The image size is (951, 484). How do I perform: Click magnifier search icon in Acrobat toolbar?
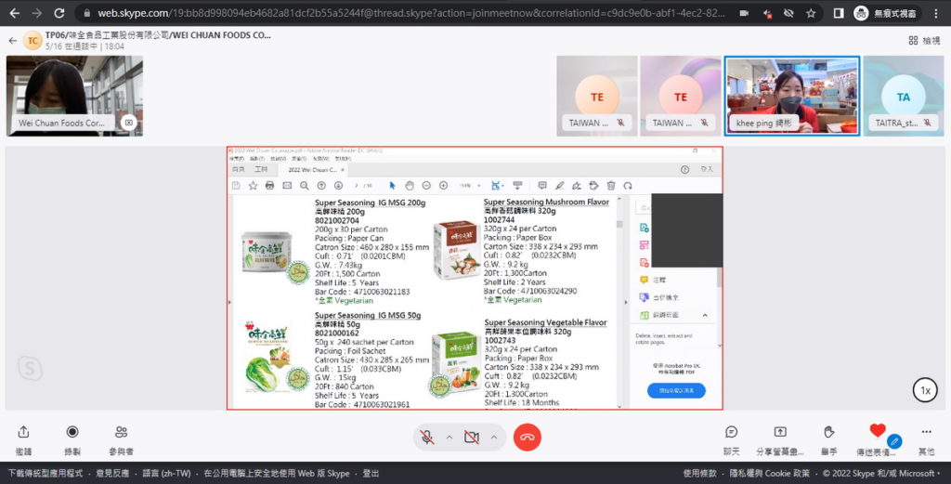[304, 186]
